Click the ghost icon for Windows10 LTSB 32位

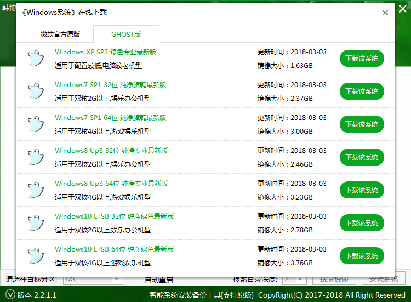pos(35,223)
